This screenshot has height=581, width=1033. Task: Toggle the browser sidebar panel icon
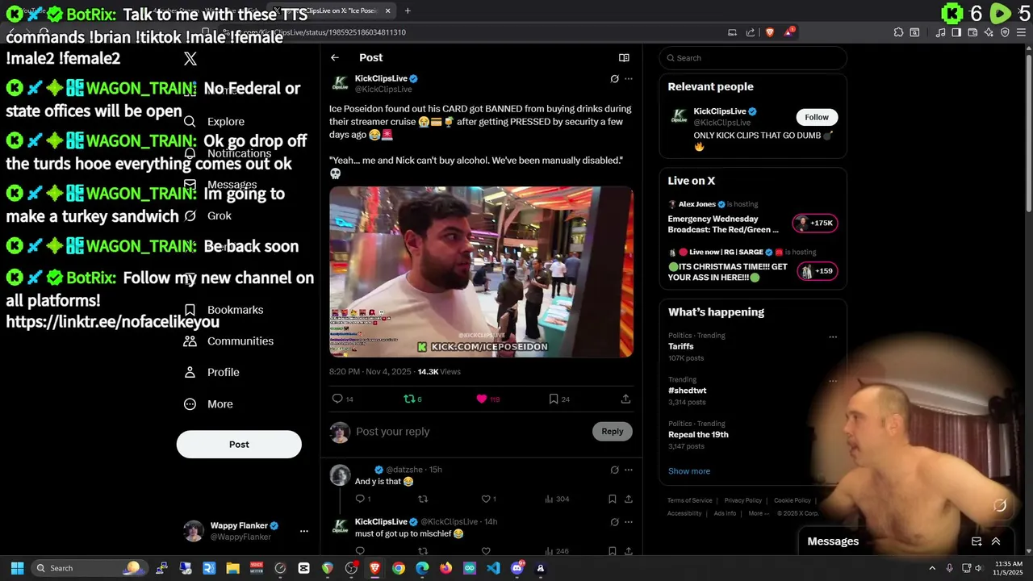pyautogui.click(x=956, y=32)
